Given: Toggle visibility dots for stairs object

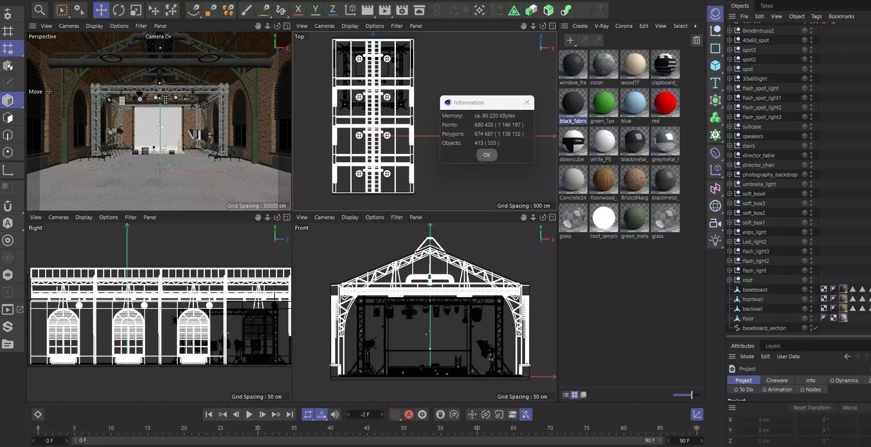Looking at the screenshot, I should (811, 146).
